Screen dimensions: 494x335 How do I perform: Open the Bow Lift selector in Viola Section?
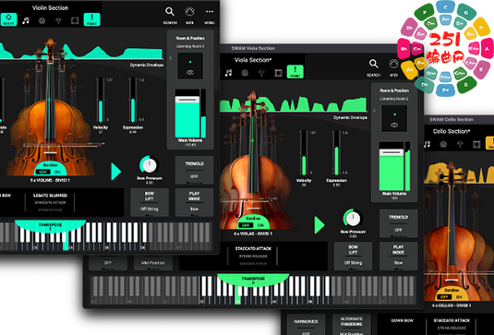(353, 256)
